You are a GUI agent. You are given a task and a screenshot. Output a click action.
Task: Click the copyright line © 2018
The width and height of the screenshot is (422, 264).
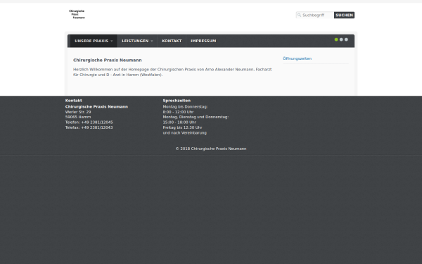pyautogui.click(x=211, y=149)
